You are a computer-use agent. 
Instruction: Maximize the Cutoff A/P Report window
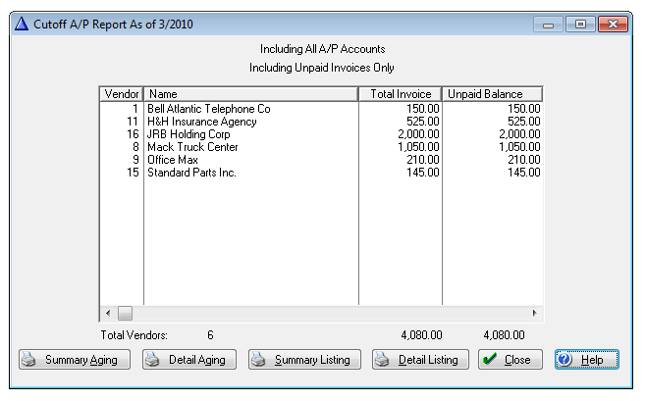click(x=580, y=24)
